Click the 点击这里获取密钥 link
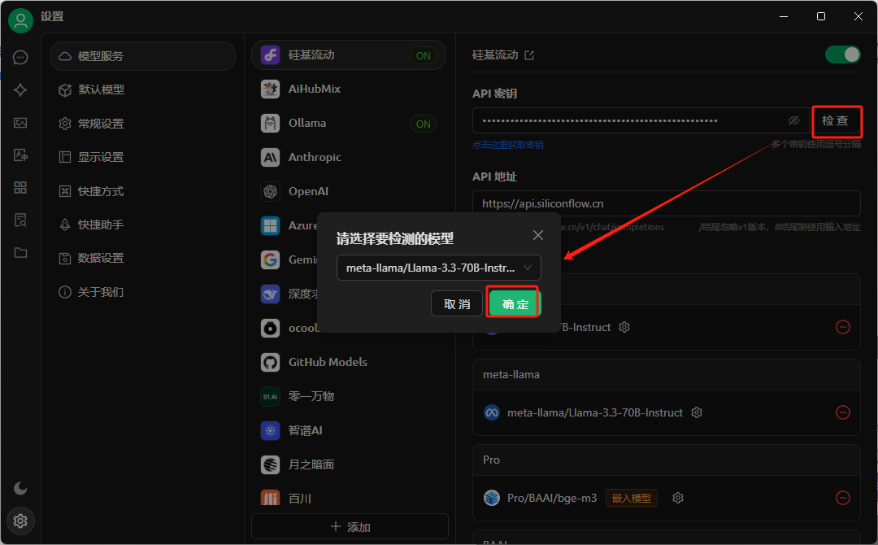Image resolution: width=878 pixels, height=545 pixels. coord(508,145)
